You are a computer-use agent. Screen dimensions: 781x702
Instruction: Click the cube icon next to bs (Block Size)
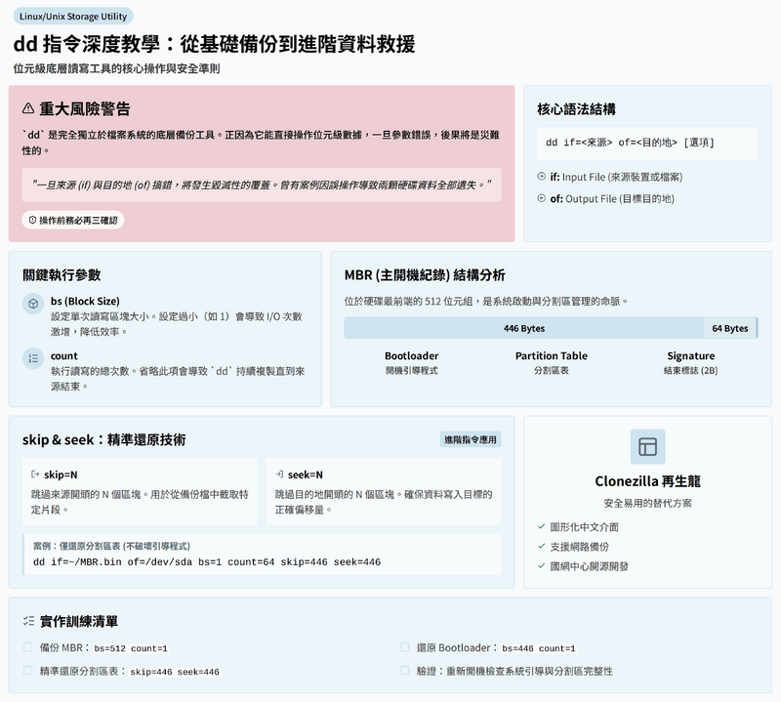[32, 305]
